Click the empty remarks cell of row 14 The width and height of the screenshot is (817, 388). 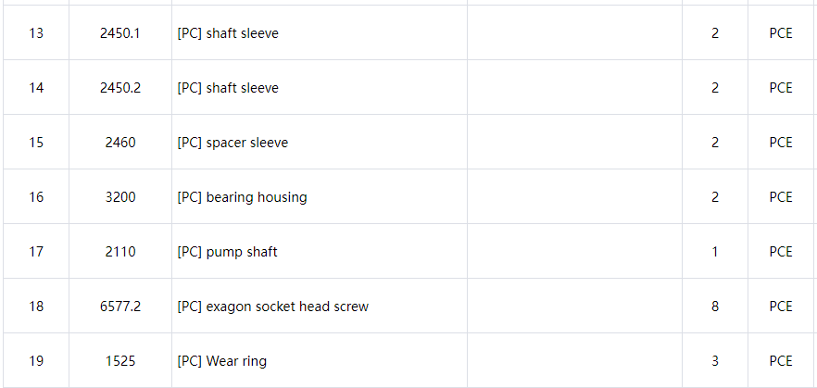574,87
